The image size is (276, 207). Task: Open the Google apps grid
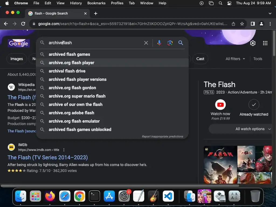click(x=265, y=43)
